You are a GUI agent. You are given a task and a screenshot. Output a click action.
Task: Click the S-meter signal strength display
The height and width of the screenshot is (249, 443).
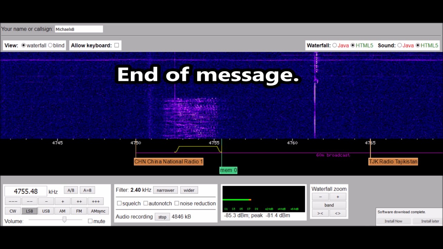(x=264, y=199)
